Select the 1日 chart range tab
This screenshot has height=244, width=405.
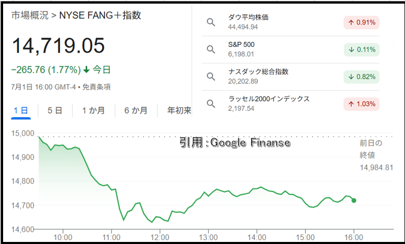tap(21, 111)
